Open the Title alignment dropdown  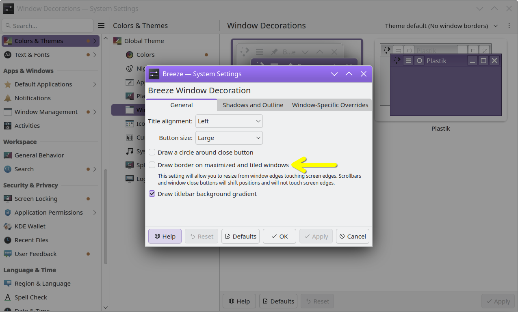point(229,121)
